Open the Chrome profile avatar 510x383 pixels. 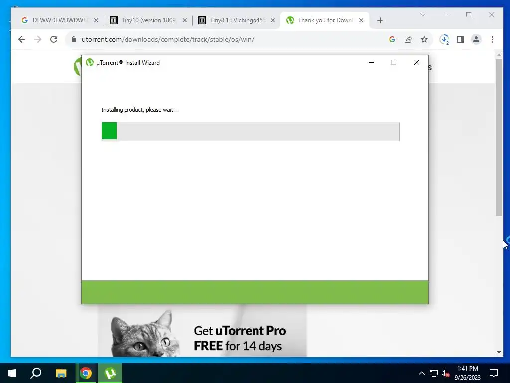476,39
